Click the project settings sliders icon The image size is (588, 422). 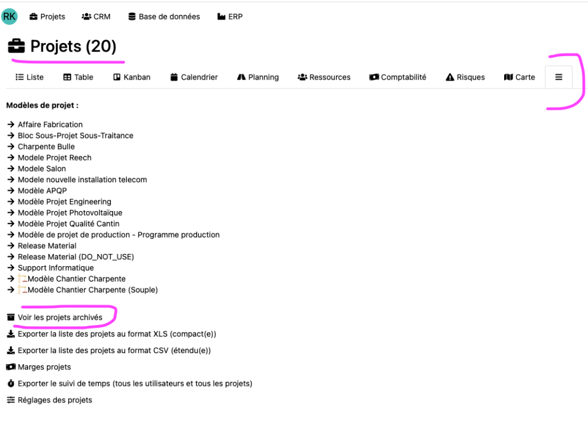(x=10, y=400)
